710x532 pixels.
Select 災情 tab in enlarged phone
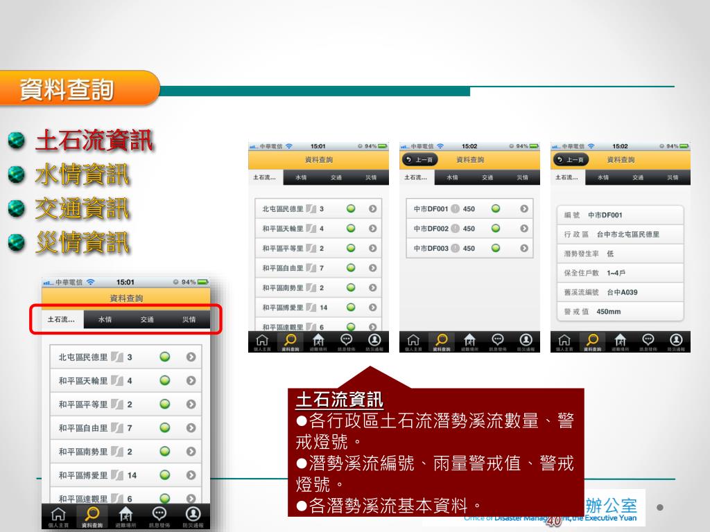click(x=189, y=319)
